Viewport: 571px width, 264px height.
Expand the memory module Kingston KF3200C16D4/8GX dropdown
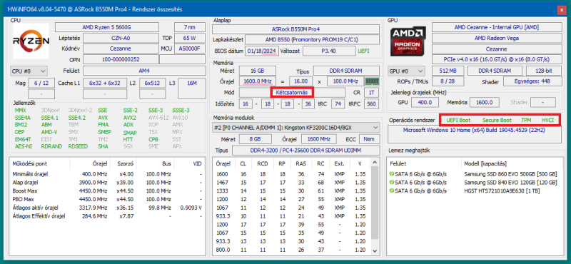[295, 128]
